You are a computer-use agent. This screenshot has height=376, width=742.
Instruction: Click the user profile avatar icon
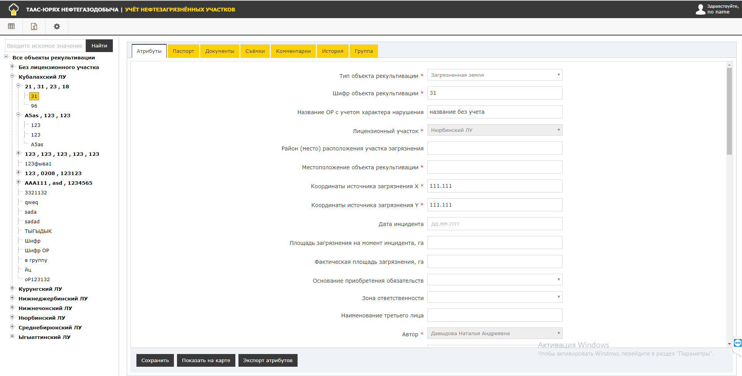click(700, 9)
